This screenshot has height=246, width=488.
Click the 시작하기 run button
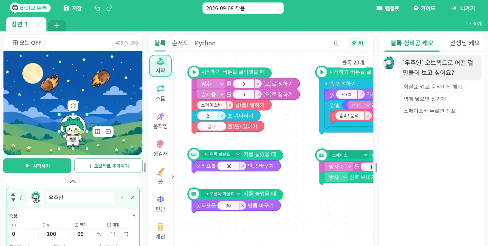(x=37, y=166)
